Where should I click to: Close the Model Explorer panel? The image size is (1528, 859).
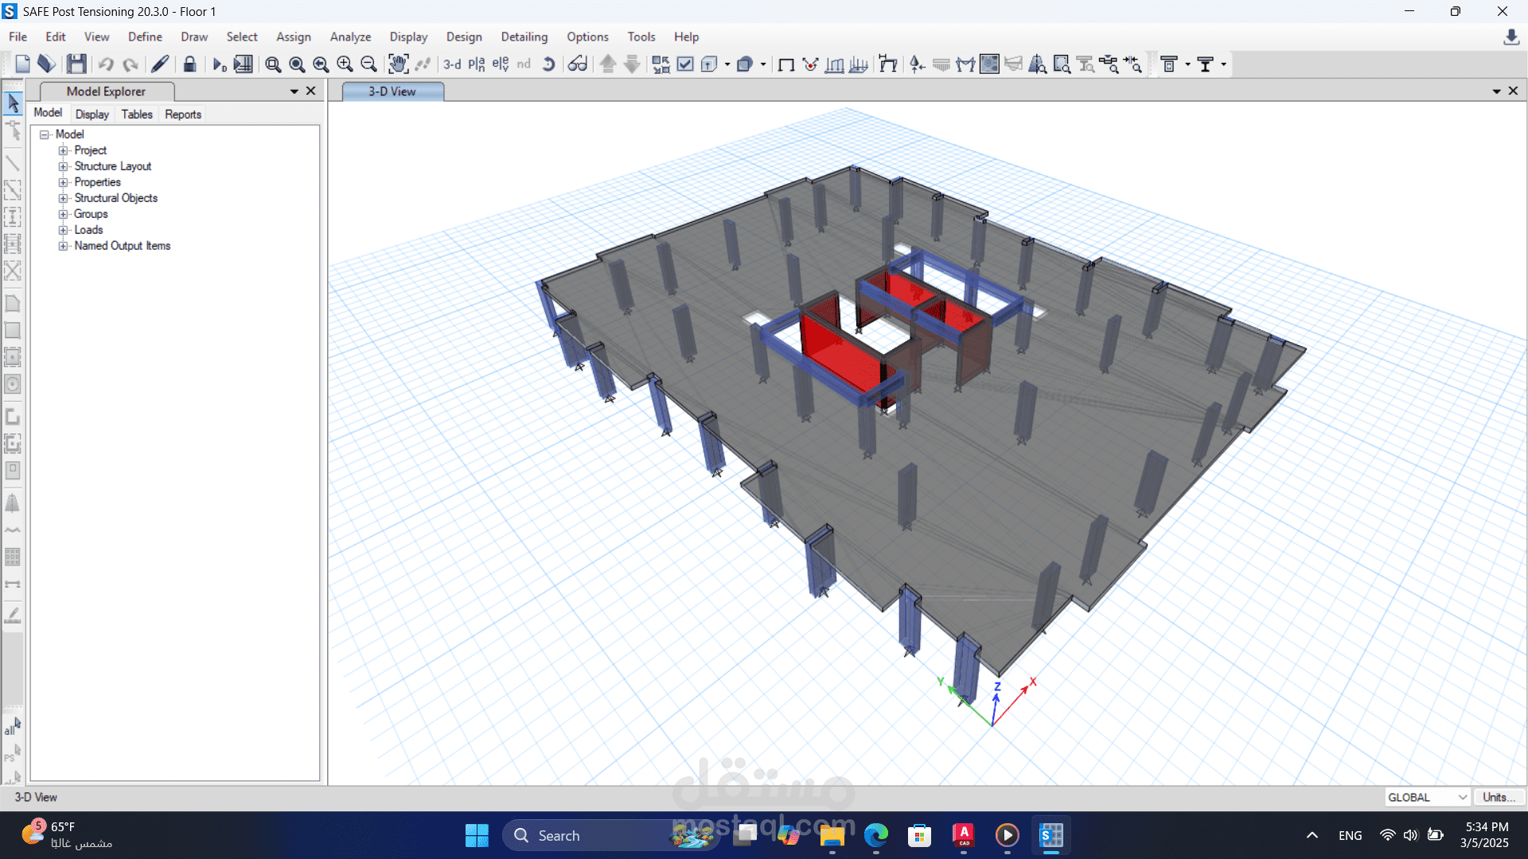(x=311, y=91)
